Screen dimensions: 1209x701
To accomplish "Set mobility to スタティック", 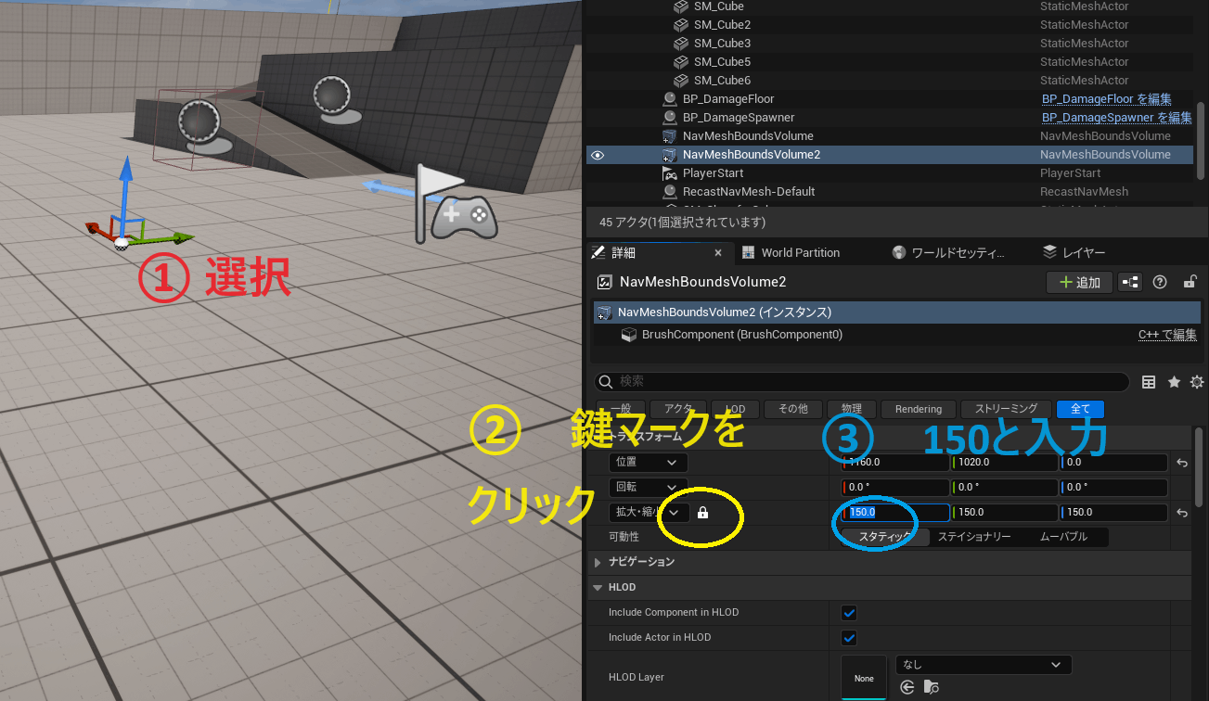I will (884, 537).
